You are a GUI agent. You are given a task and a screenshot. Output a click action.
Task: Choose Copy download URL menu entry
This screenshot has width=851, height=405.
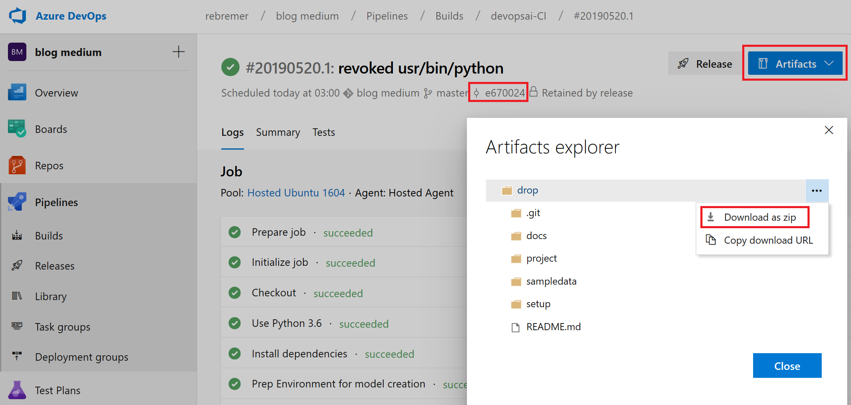pyautogui.click(x=768, y=240)
